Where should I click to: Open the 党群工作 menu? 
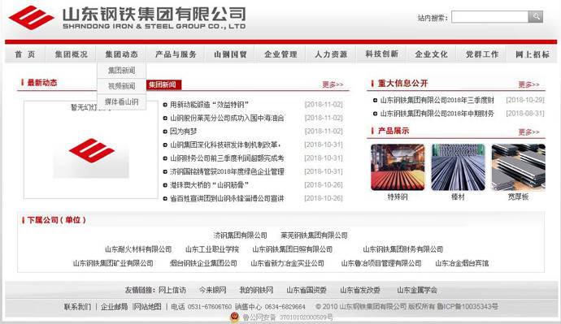[482, 54]
